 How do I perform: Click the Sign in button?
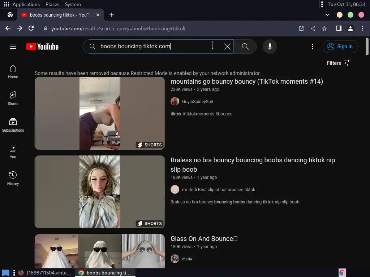tap(340, 47)
